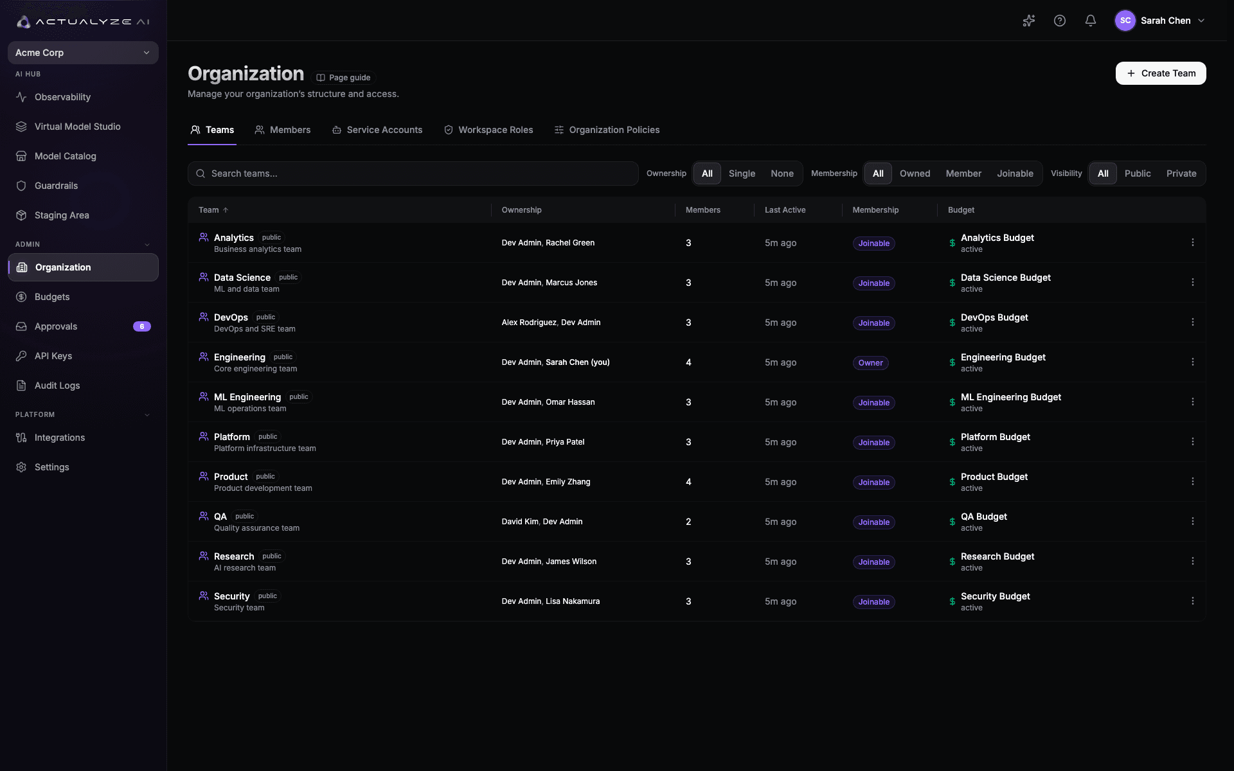1234x771 pixels.
Task: Click the SC user avatar
Action: pyautogui.click(x=1125, y=21)
